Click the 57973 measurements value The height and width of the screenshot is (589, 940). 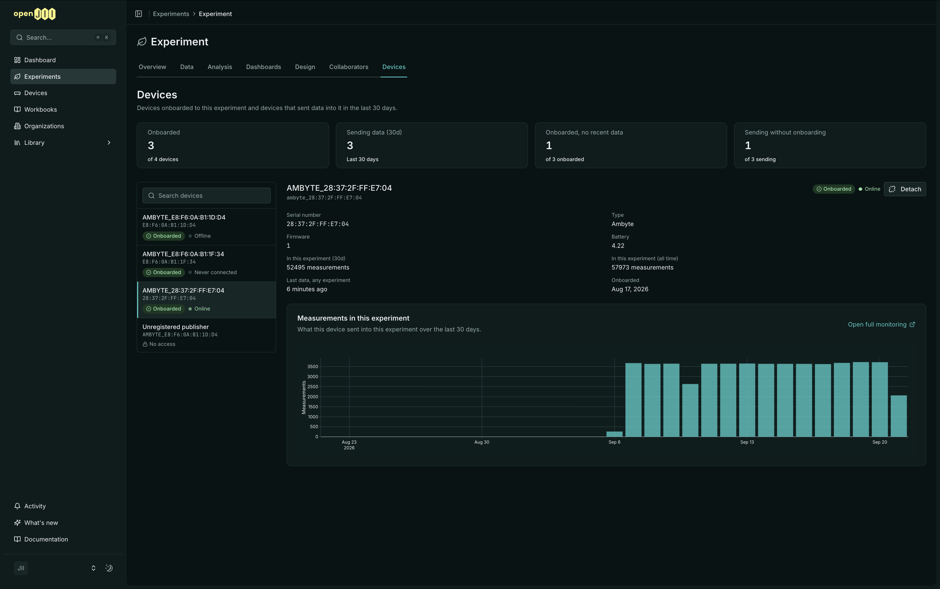pyautogui.click(x=642, y=268)
